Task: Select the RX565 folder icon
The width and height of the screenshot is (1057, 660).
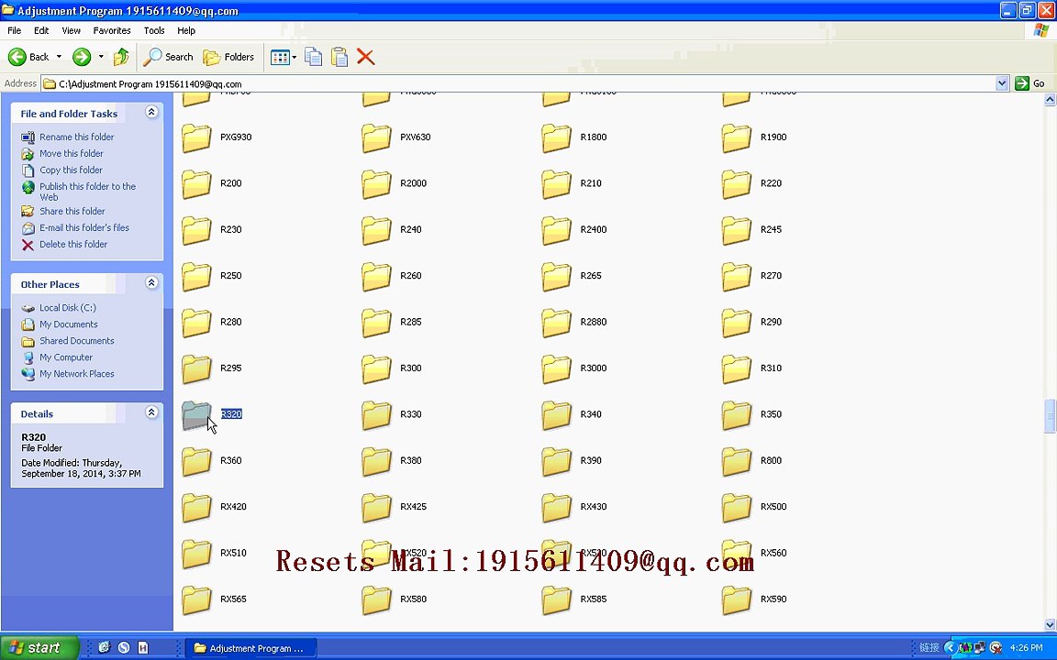Action: pyautogui.click(x=197, y=600)
